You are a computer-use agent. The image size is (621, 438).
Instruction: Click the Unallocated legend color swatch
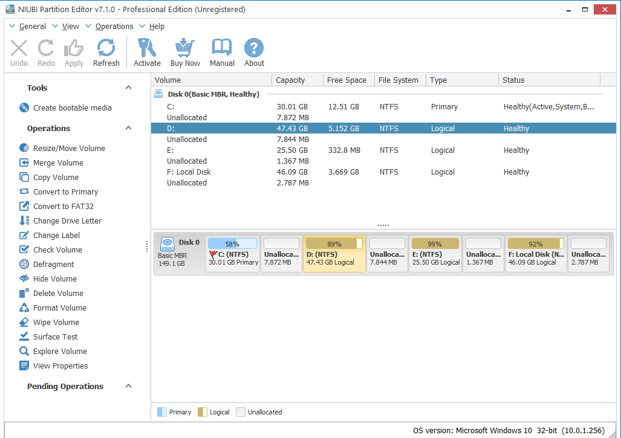tap(241, 412)
